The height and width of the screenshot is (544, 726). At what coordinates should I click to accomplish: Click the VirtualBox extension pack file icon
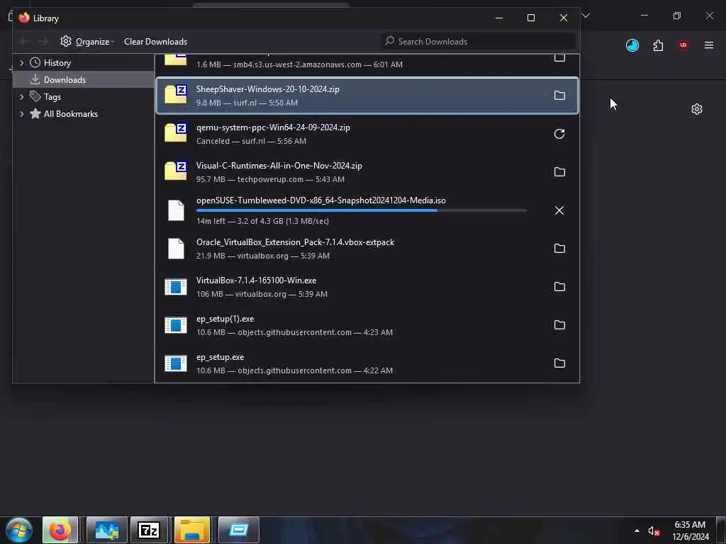[x=176, y=249]
